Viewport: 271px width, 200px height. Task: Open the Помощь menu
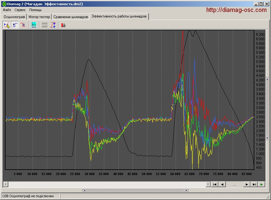click(35, 10)
